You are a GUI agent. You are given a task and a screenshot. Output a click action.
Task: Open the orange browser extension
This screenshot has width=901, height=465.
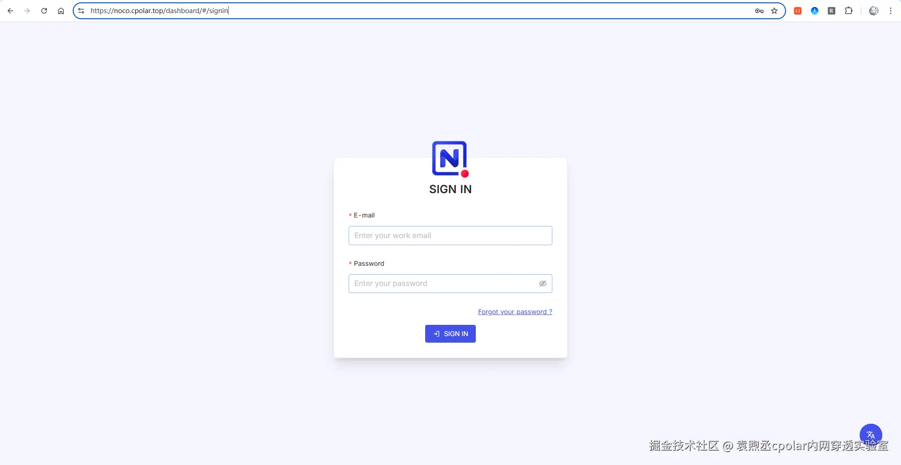pyautogui.click(x=798, y=11)
